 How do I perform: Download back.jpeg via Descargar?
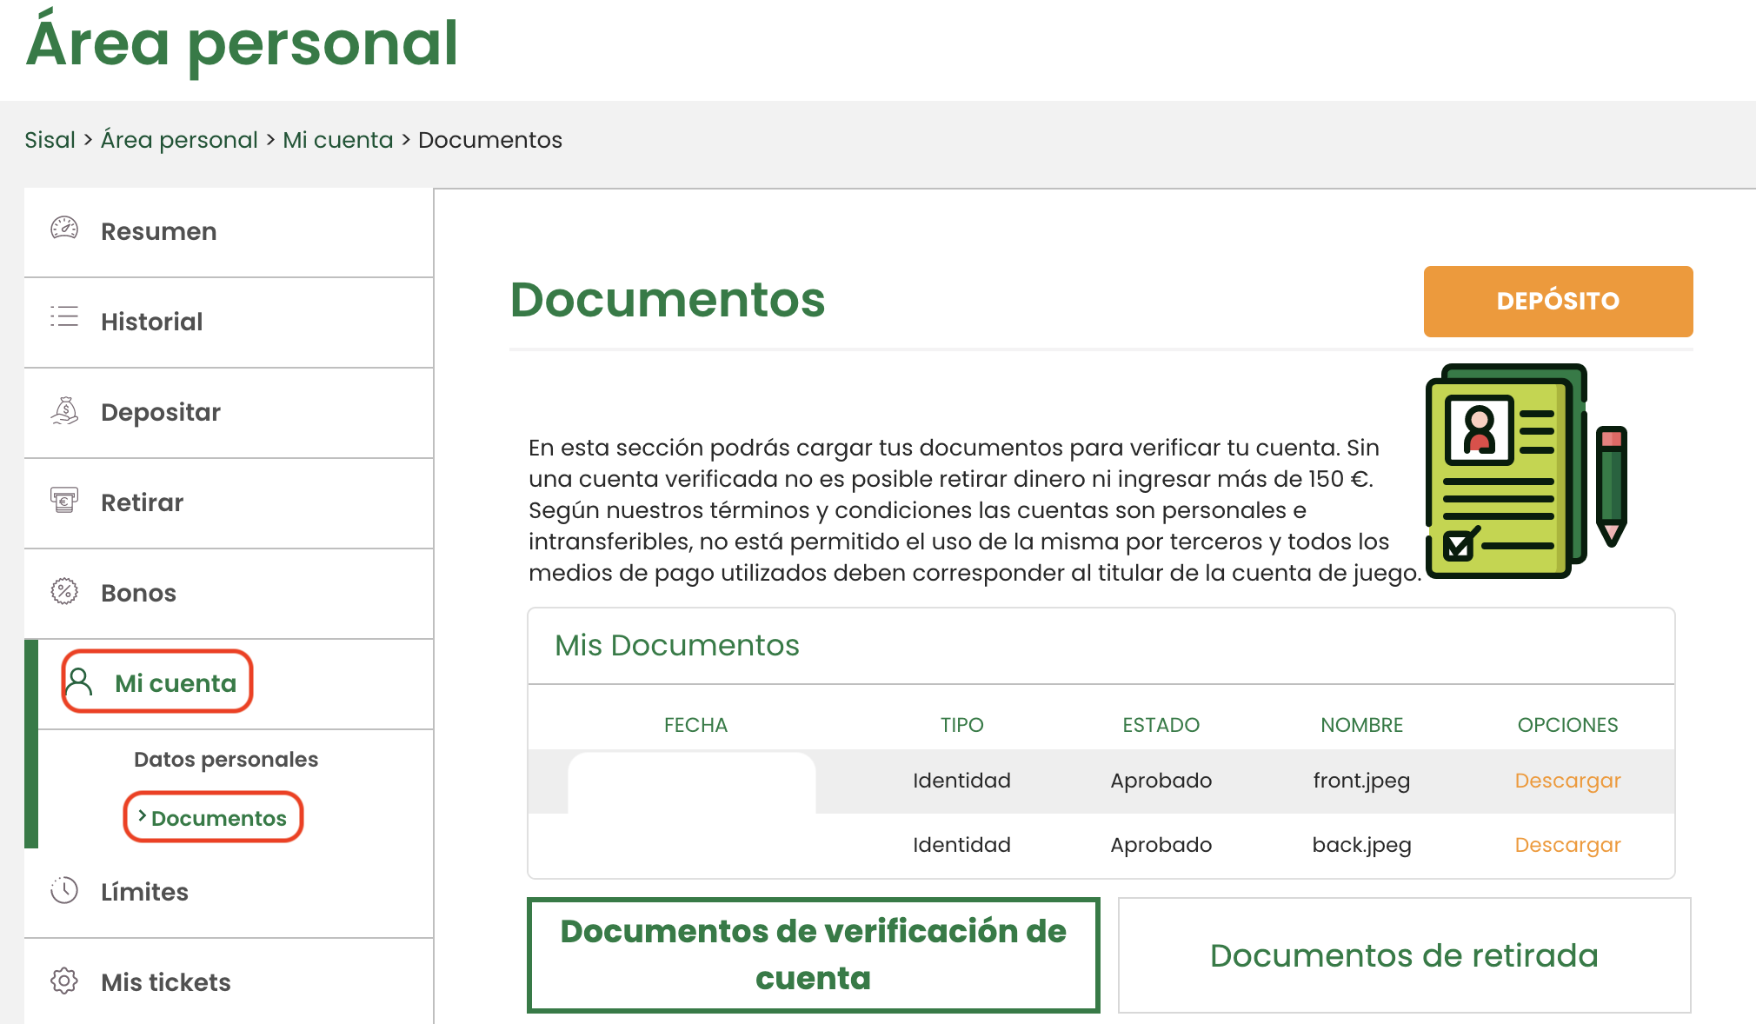1567,845
